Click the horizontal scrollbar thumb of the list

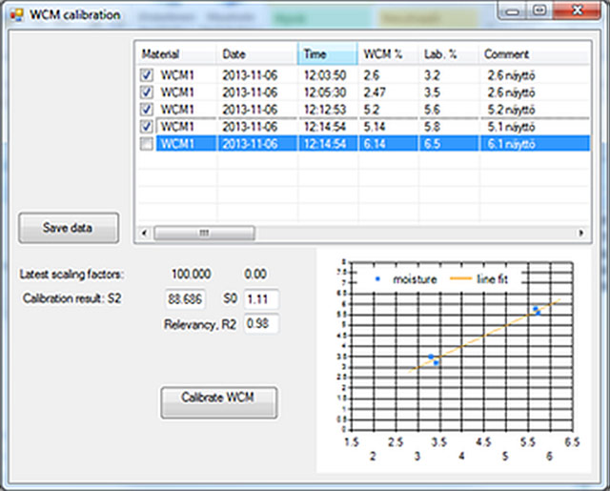[205, 232]
